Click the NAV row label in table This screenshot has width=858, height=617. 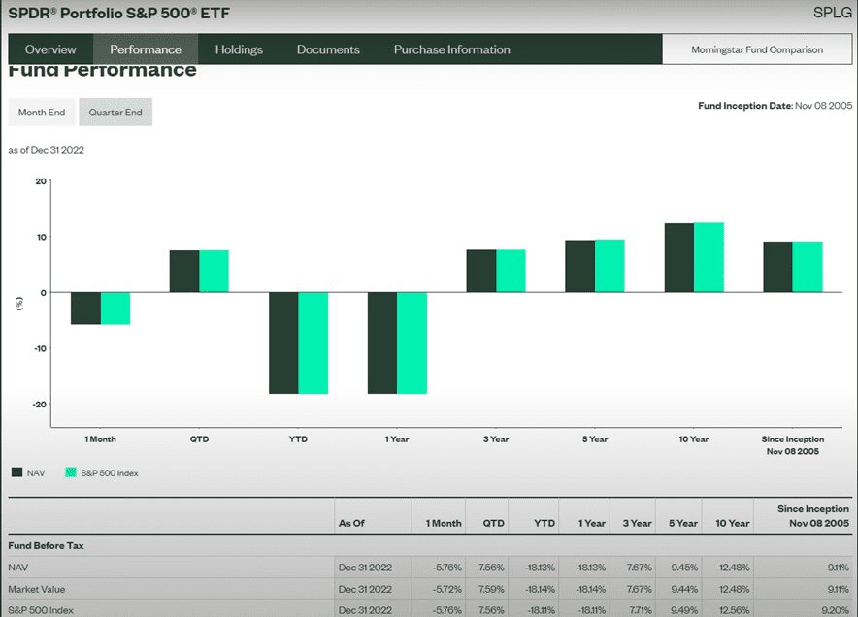[x=17, y=567]
